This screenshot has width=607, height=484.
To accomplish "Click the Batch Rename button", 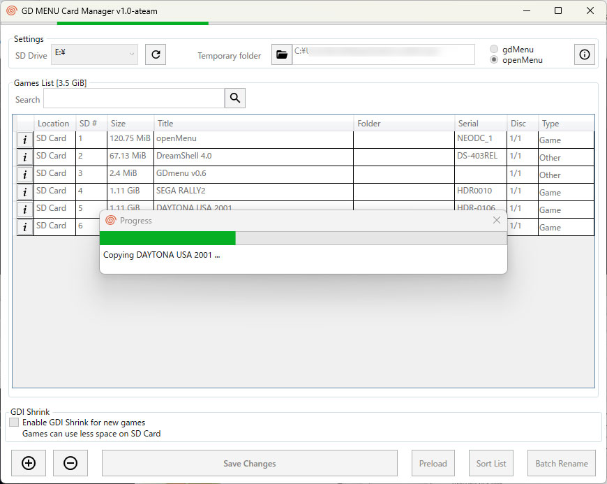I will pyautogui.click(x=561, y=463).
